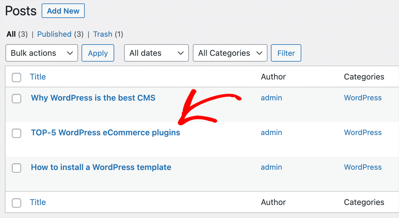Open post 'Why WordPress is the best CMS'
Viewport: 399px width, 218px height.
tap(93, 98)
